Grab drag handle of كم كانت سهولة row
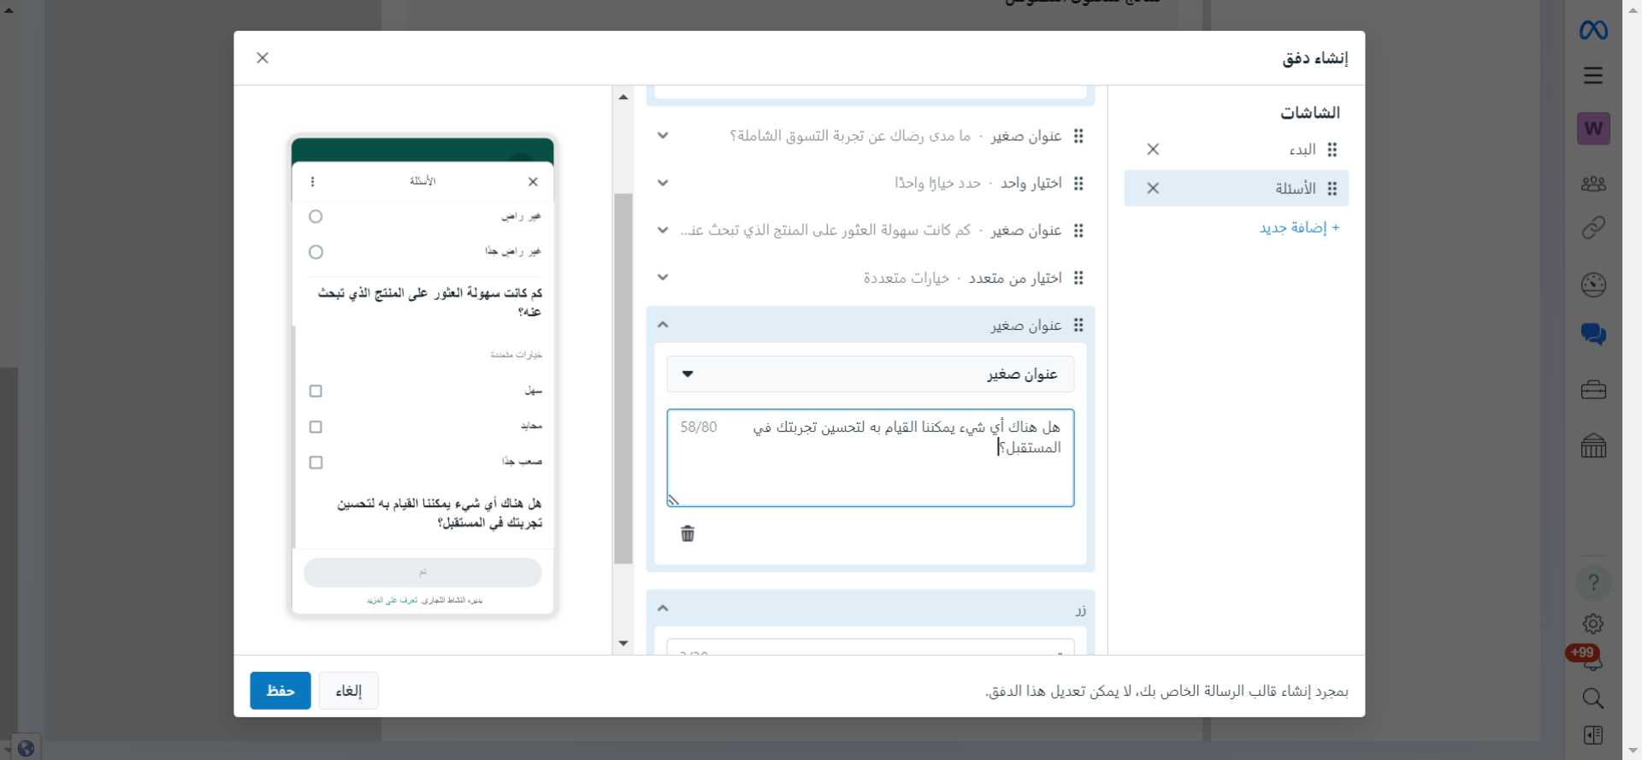 [x=1078, y=231]
